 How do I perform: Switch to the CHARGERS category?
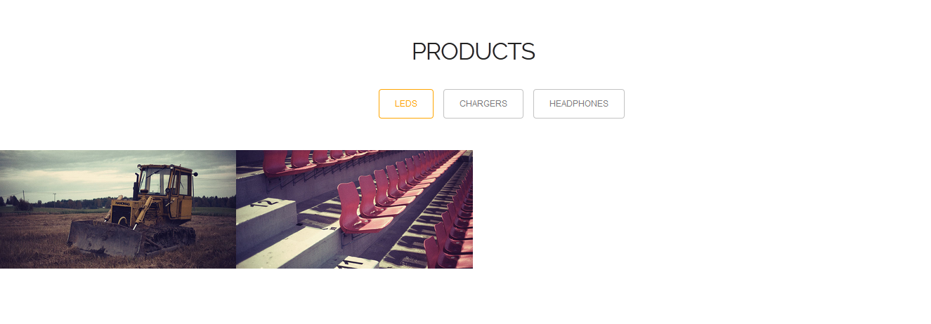[483, 104]
